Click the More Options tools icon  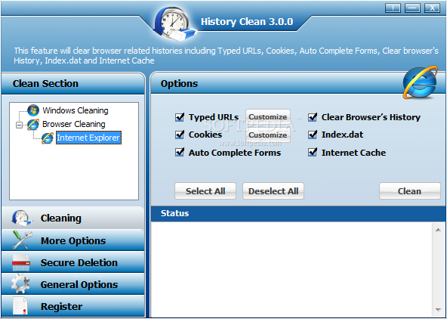click(22, 240)
